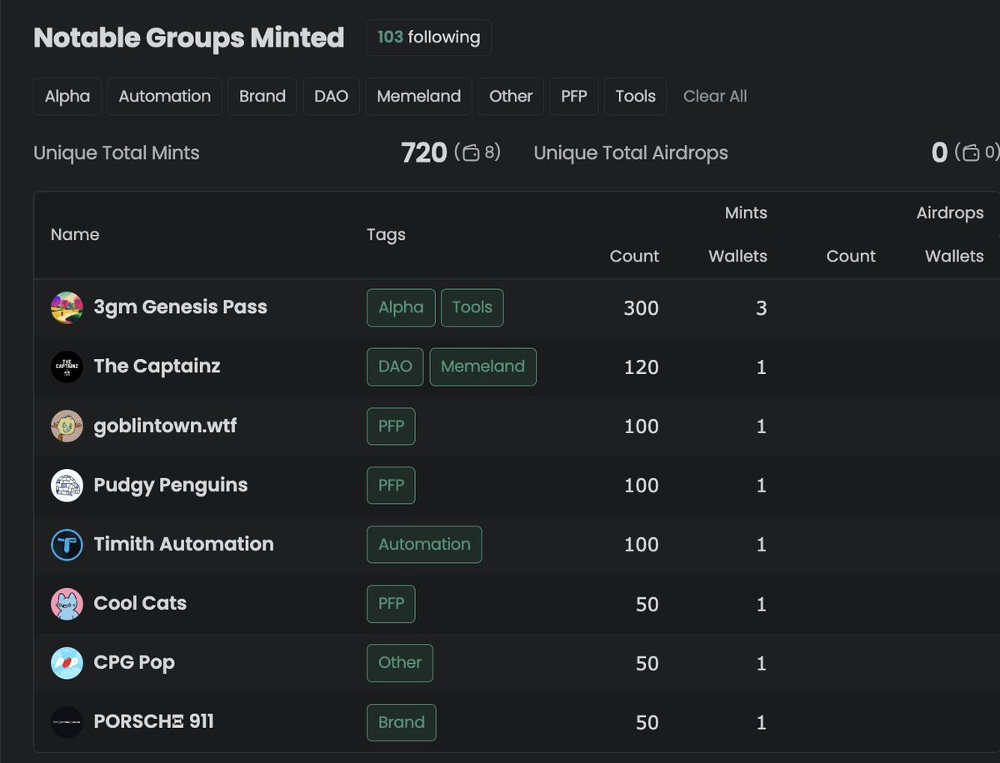Image resolution: width=1000 pixels, height=763 pixels.
Task: Open the goblintown.wtf name link
Action: tap(165, 425)
